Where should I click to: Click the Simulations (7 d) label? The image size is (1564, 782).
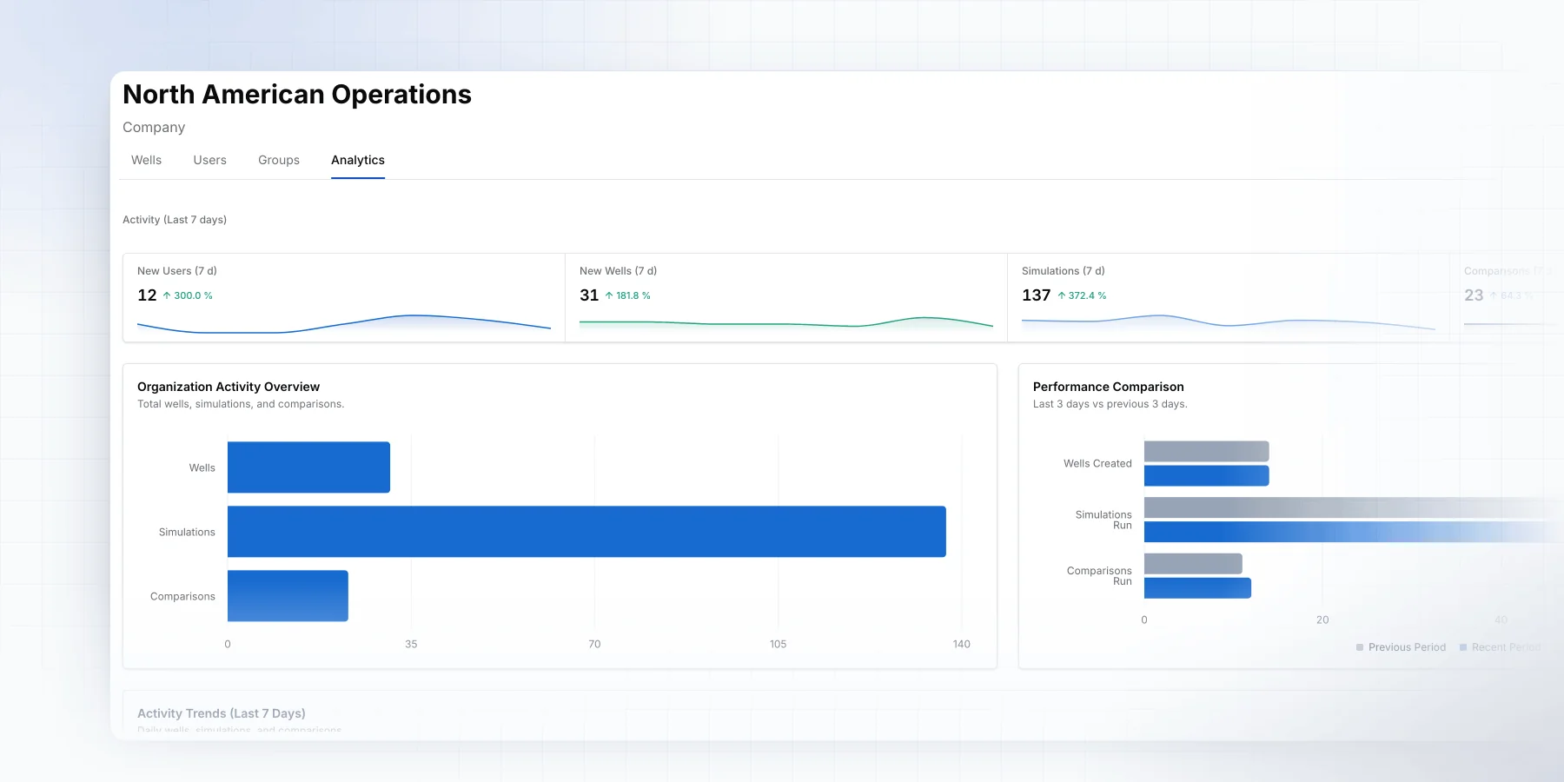(x=1064, y=271)
